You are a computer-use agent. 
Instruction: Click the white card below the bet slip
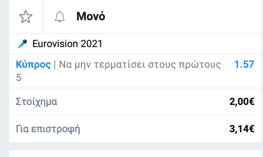click(135, 154)
